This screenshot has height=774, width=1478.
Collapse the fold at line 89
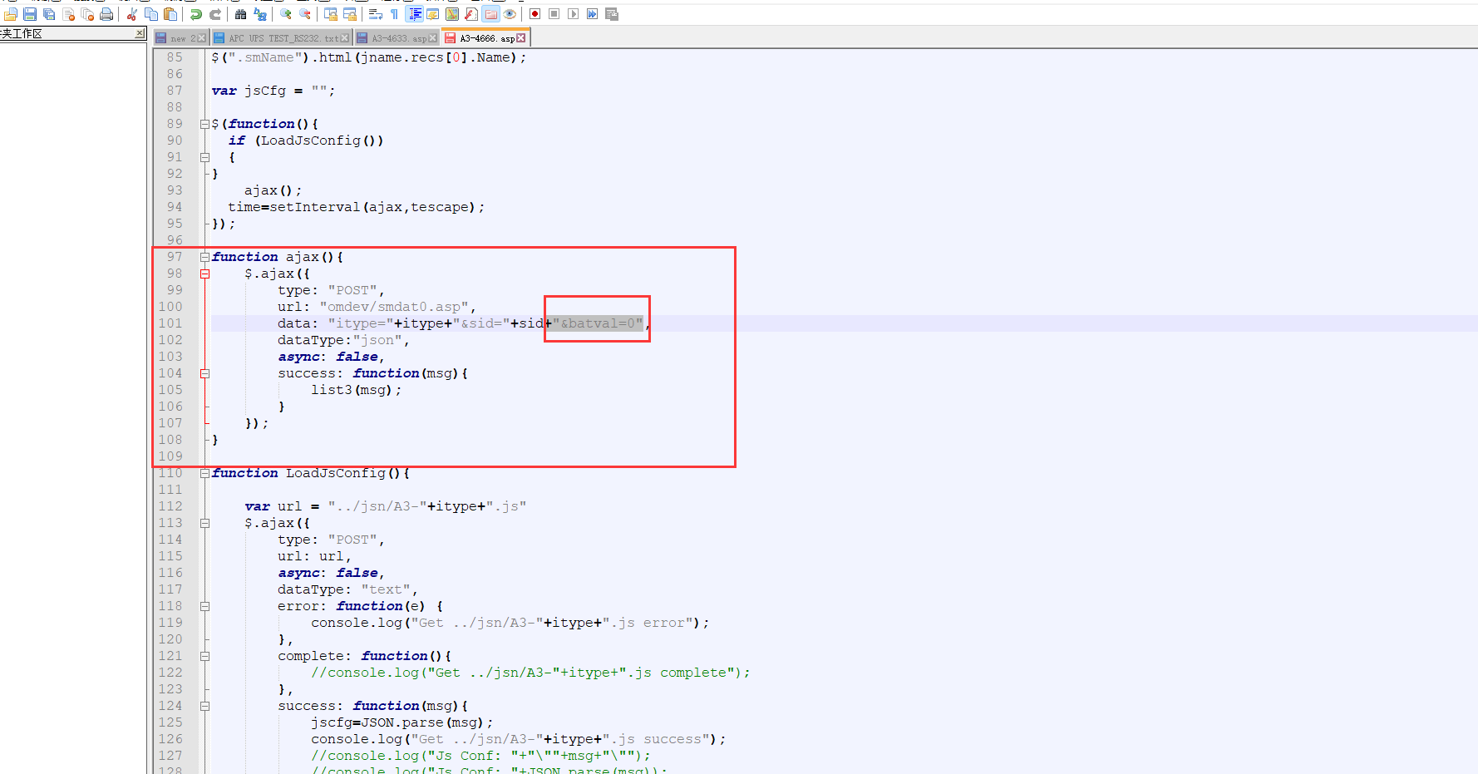click(x=204, y=124)
